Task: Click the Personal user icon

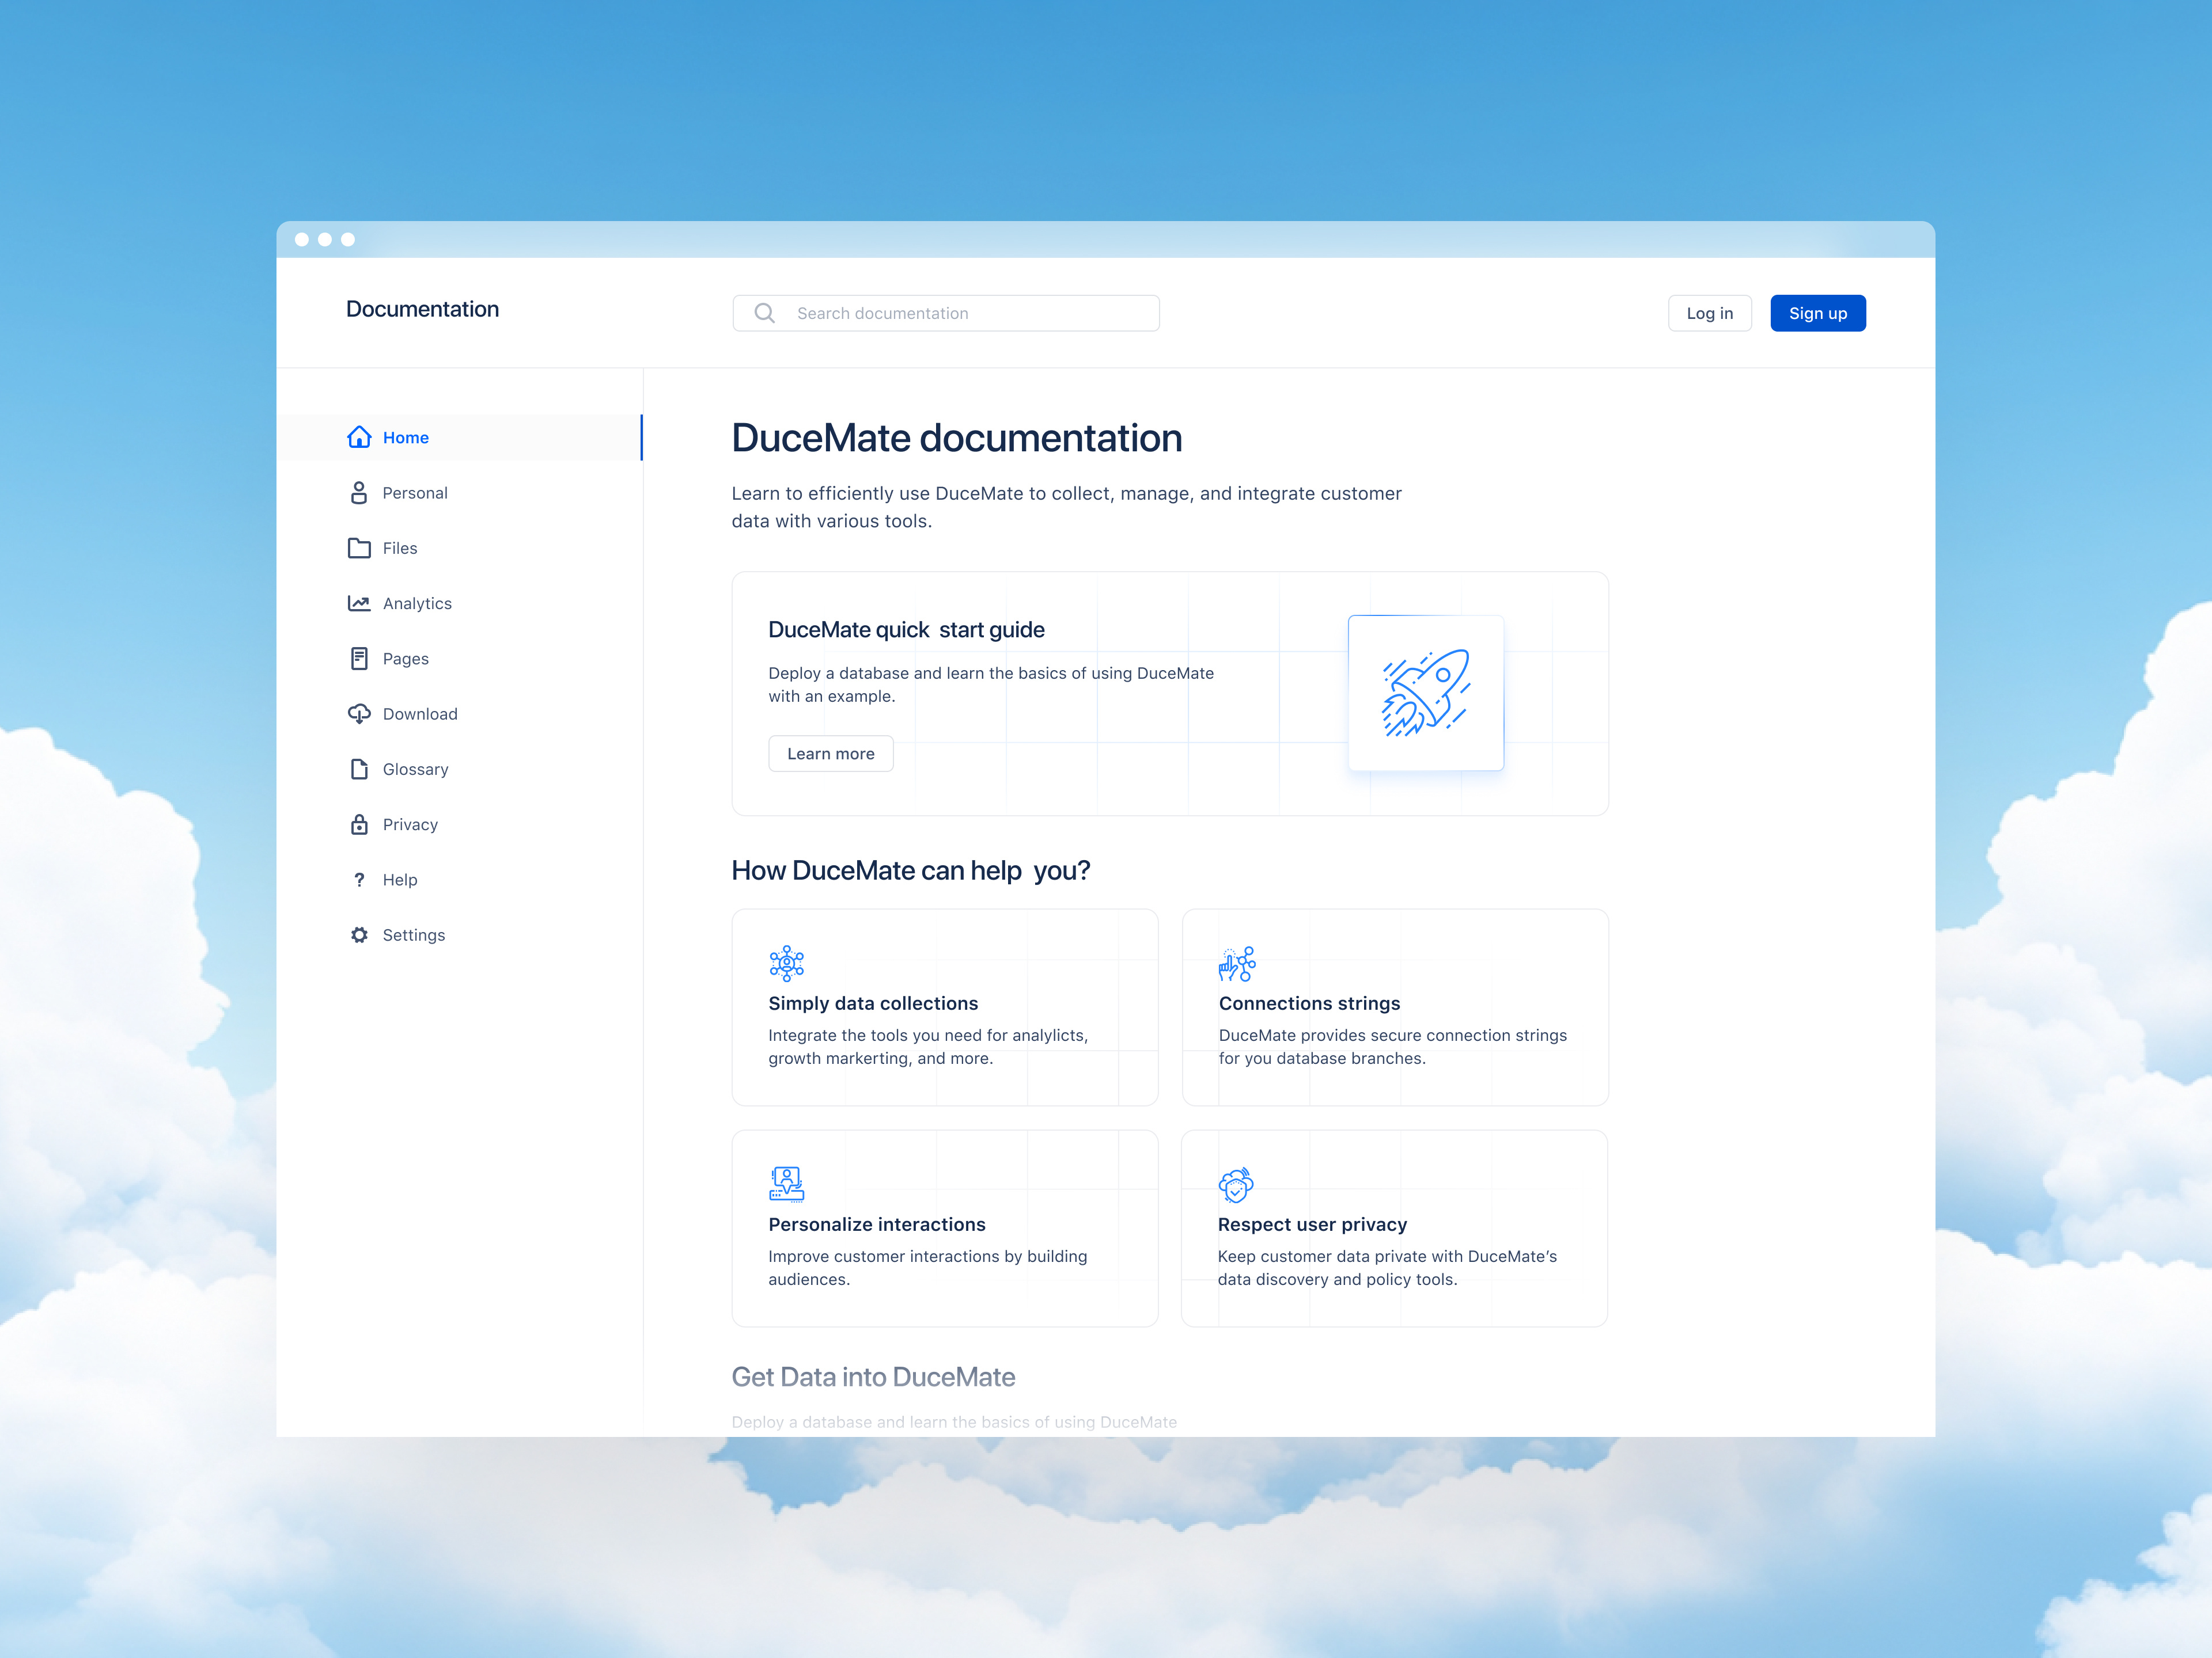Action: [x=359, y=493]
